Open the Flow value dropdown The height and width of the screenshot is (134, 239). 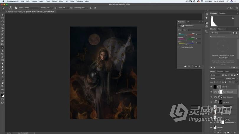click(x=68, y=8)
